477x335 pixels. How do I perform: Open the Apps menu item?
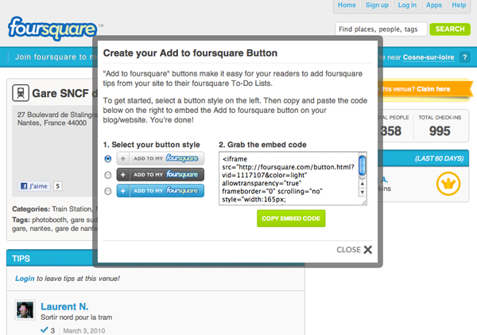pos(434,6)
